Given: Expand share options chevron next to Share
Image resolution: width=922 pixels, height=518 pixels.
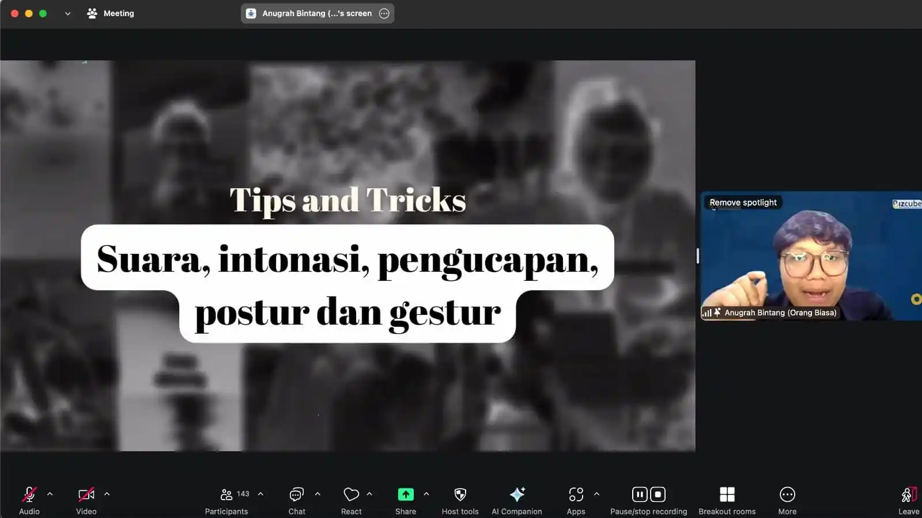Looking at the screenshot, I should pos(426,494).
